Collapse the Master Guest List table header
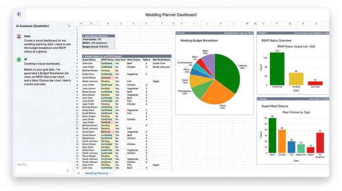Screen dimensions: 342x191 coord(84,56)
